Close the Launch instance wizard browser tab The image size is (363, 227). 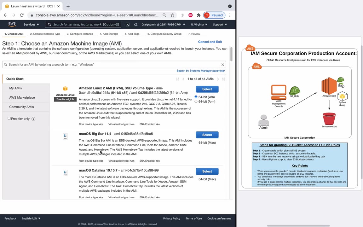[59, 6]
